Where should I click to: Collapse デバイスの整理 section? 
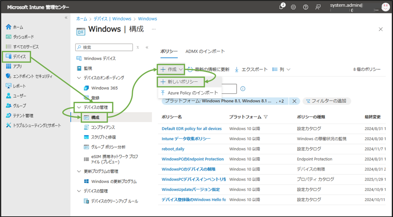(x=79, y=191)
